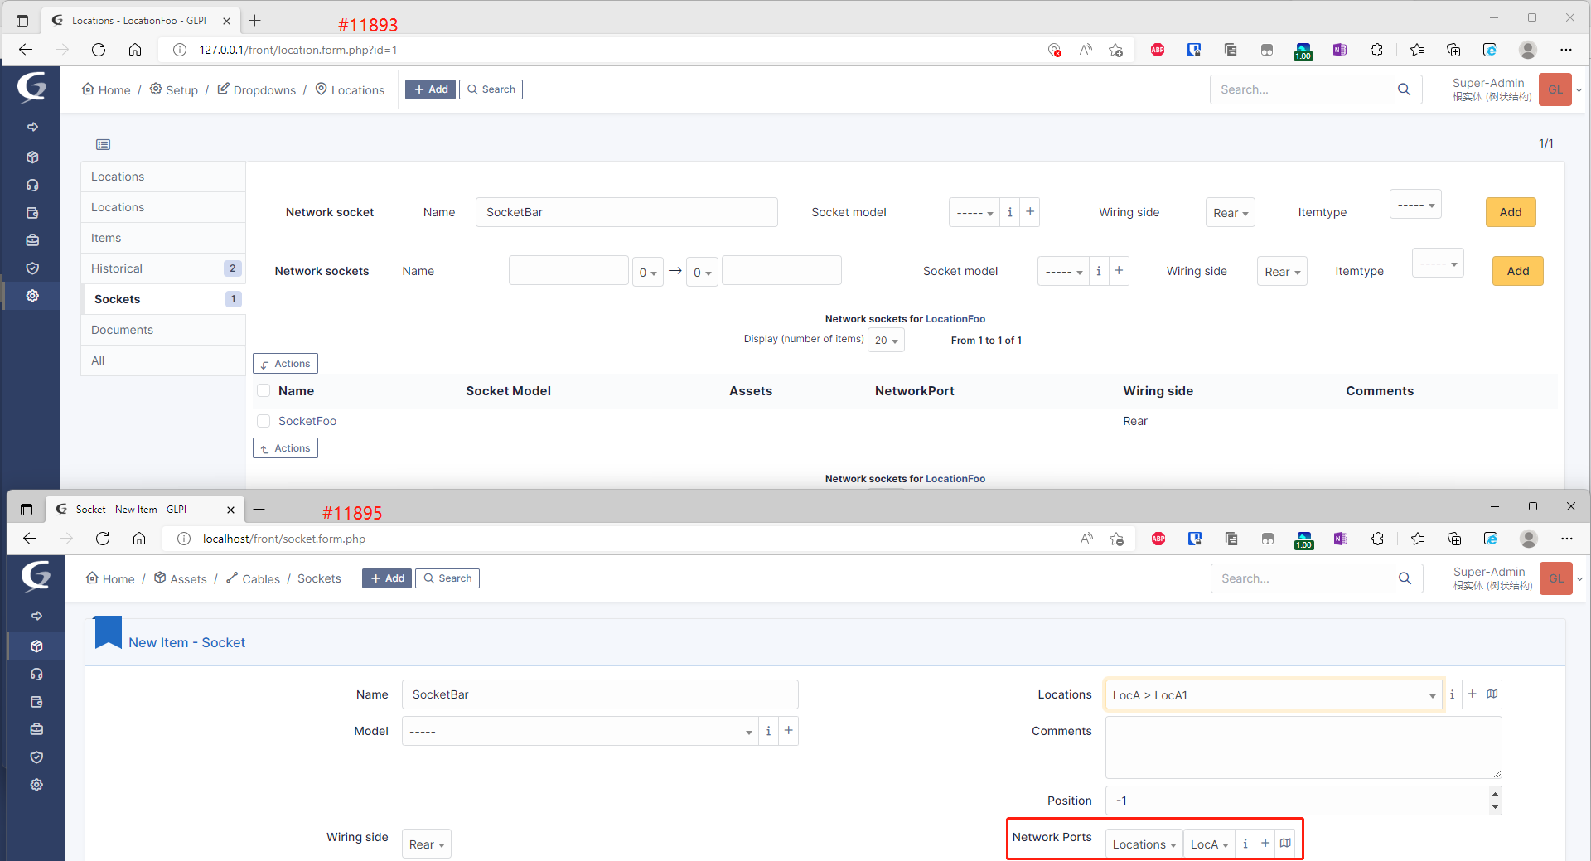Select the Historical tab
Image resolution: width=1591 pixels, height=861 pixels.
(x=163, y=268)
